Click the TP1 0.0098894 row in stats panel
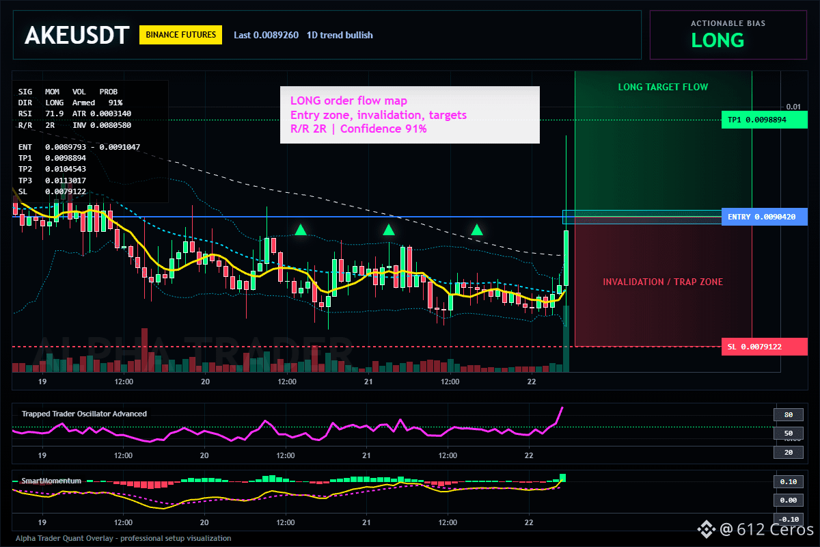820x547 pixels. click(x=52, y=158)
